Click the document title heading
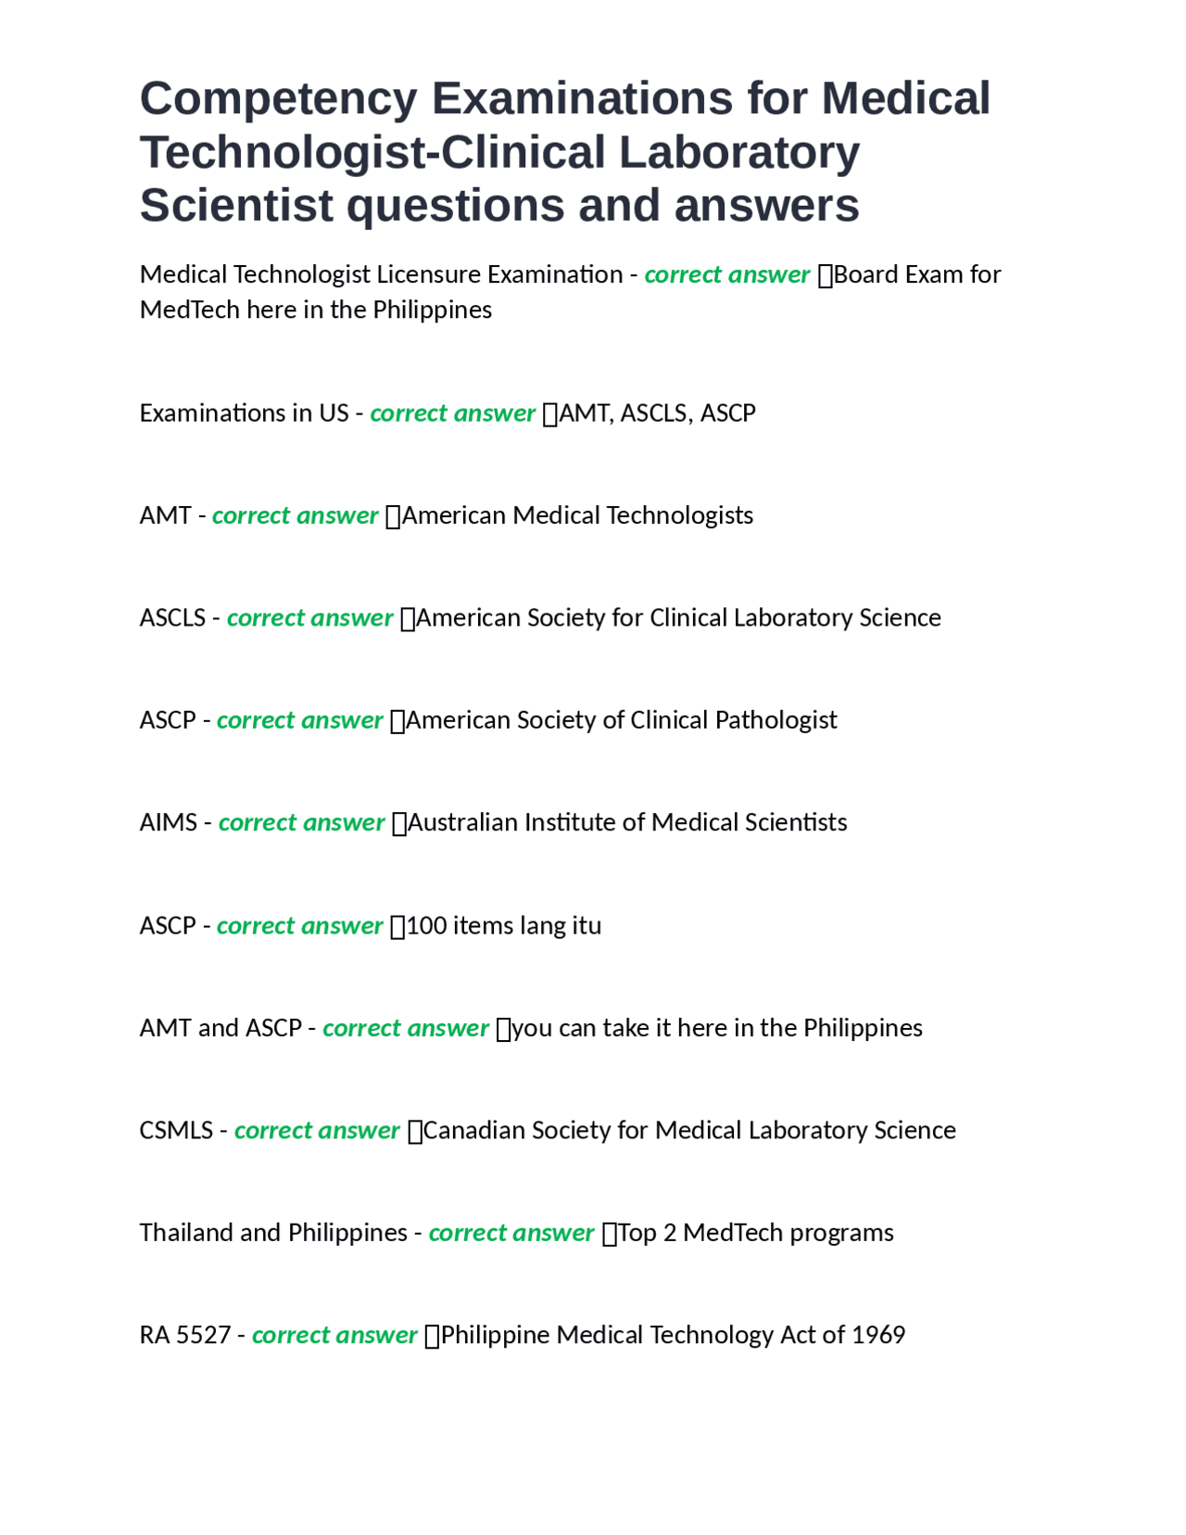This screenshot has width=1186, height=1535. click(565, 152)
